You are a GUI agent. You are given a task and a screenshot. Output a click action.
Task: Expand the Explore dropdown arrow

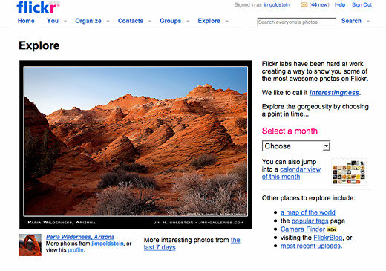point(227,22)
